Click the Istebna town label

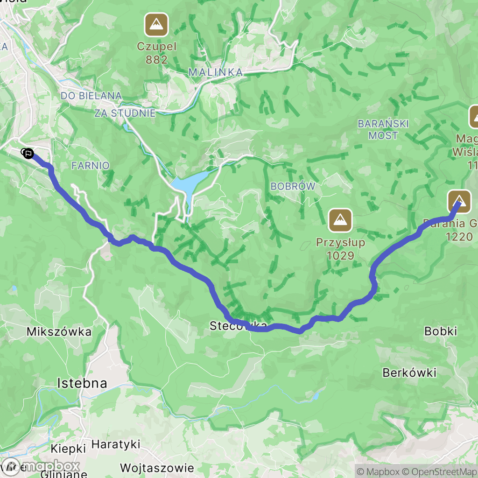[x=82, y=383]
